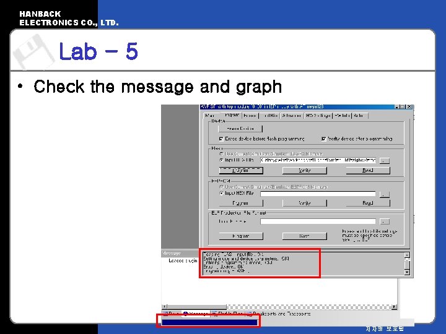446x334 pixels.
Task: Click the Flash Program button
Action: [241, 171]
